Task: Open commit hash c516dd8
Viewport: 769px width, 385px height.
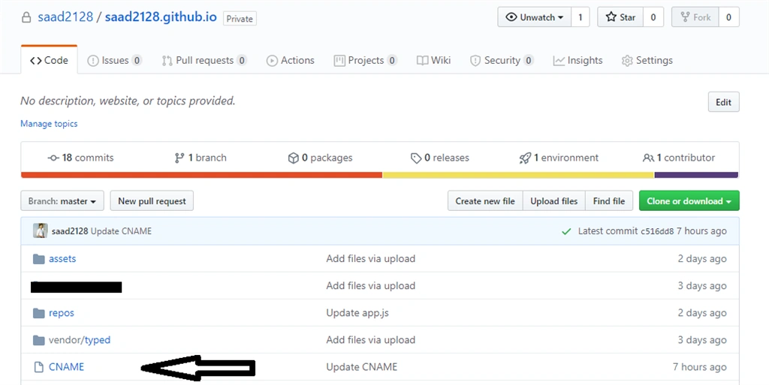Action: (657, 231)
